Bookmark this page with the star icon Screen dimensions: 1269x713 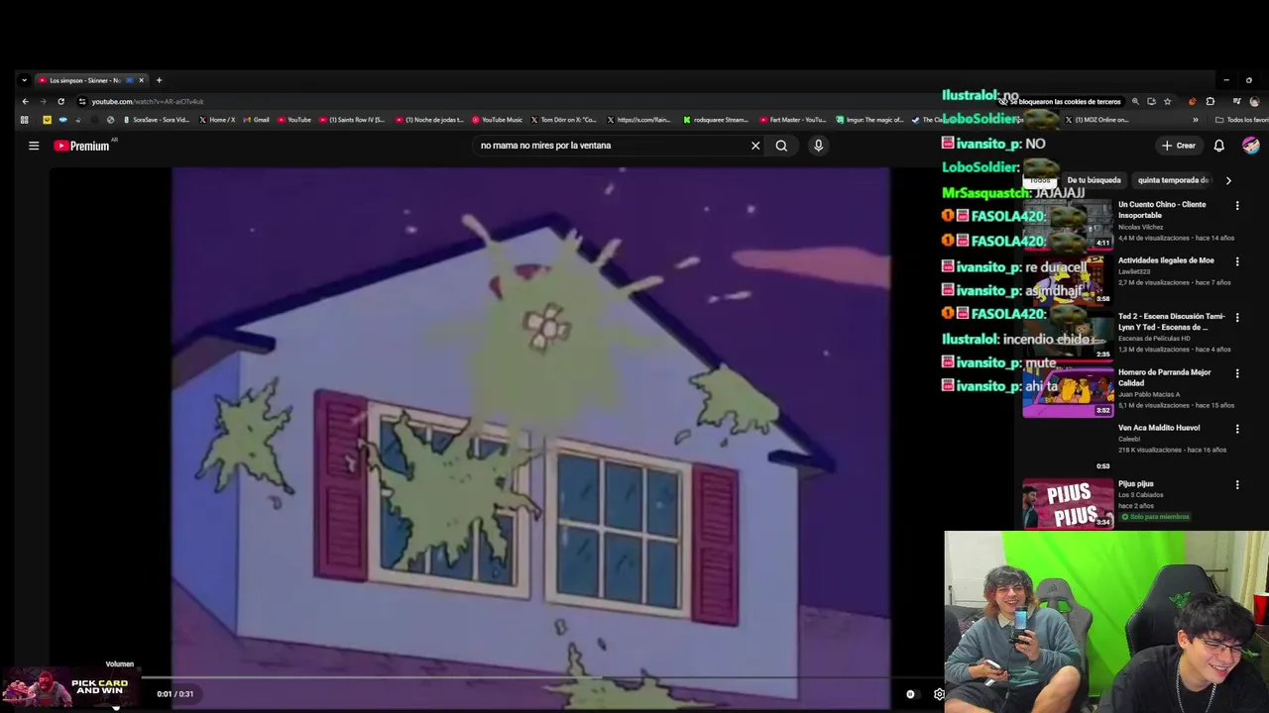coord(1167,101)
